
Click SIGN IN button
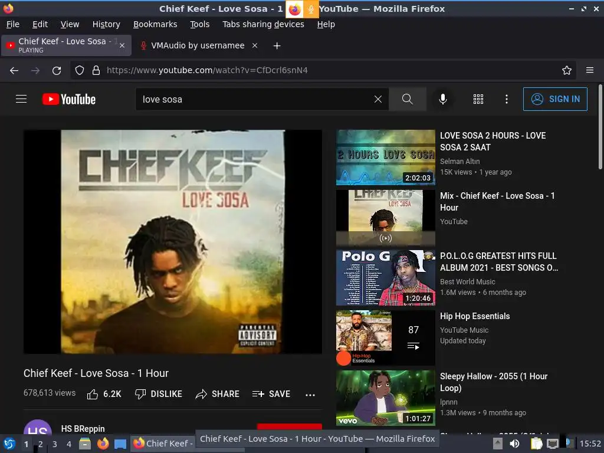click(555, 99)
